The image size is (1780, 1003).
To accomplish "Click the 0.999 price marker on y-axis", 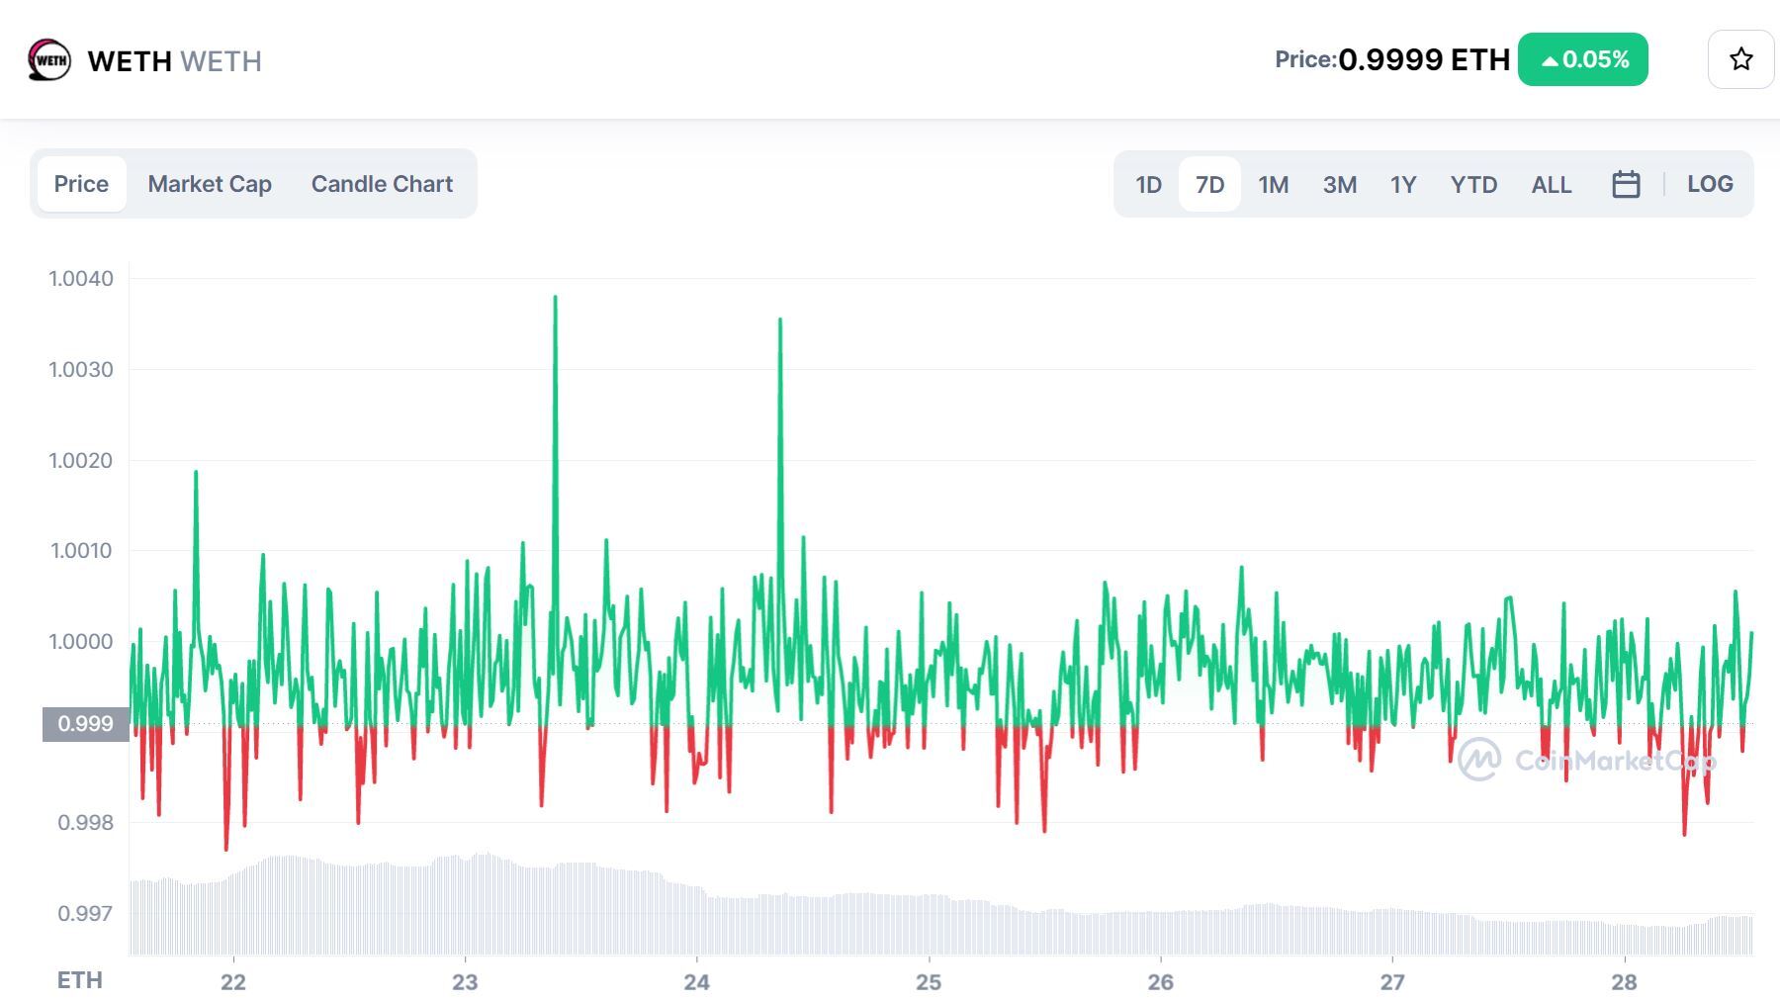I will pos(85,724).
